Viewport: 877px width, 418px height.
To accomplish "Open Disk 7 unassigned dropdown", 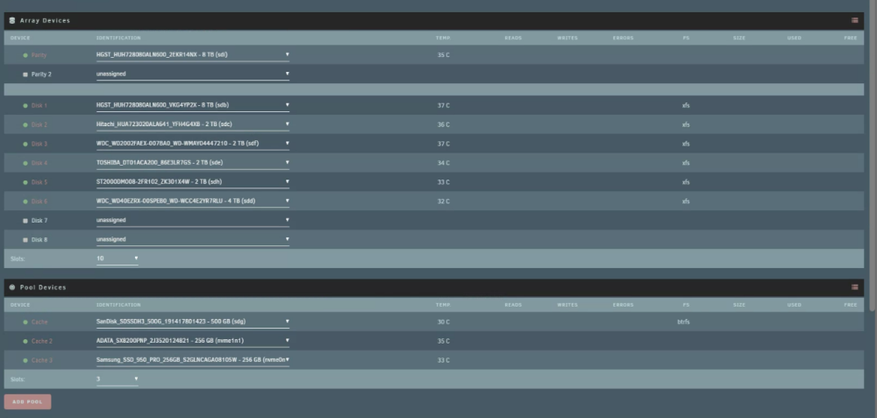I will (x=193, y=220).
